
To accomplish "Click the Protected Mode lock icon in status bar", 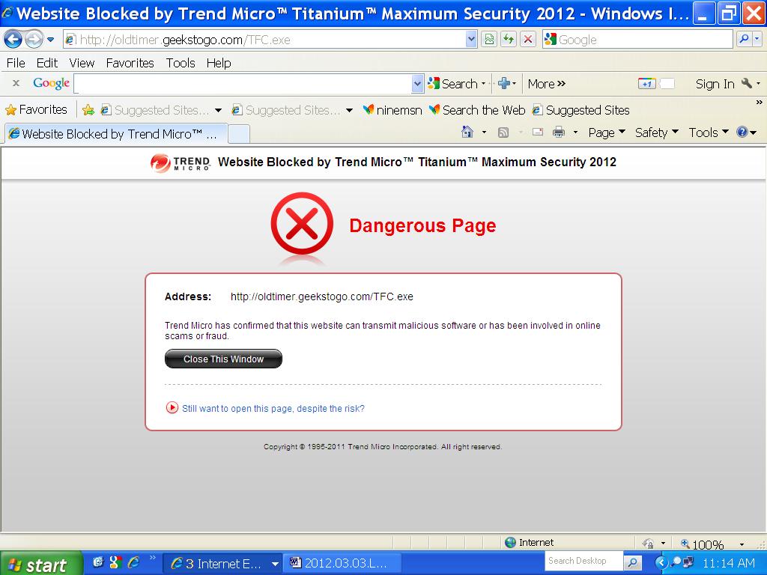I will pos(649,544).
